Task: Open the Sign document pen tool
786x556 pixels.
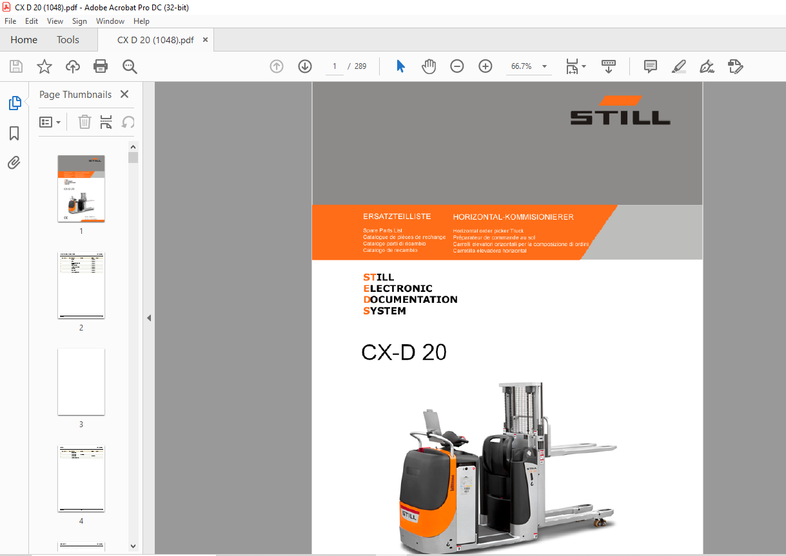Action: [x=707, y=66]
